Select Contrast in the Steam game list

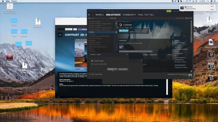(102, 32)
